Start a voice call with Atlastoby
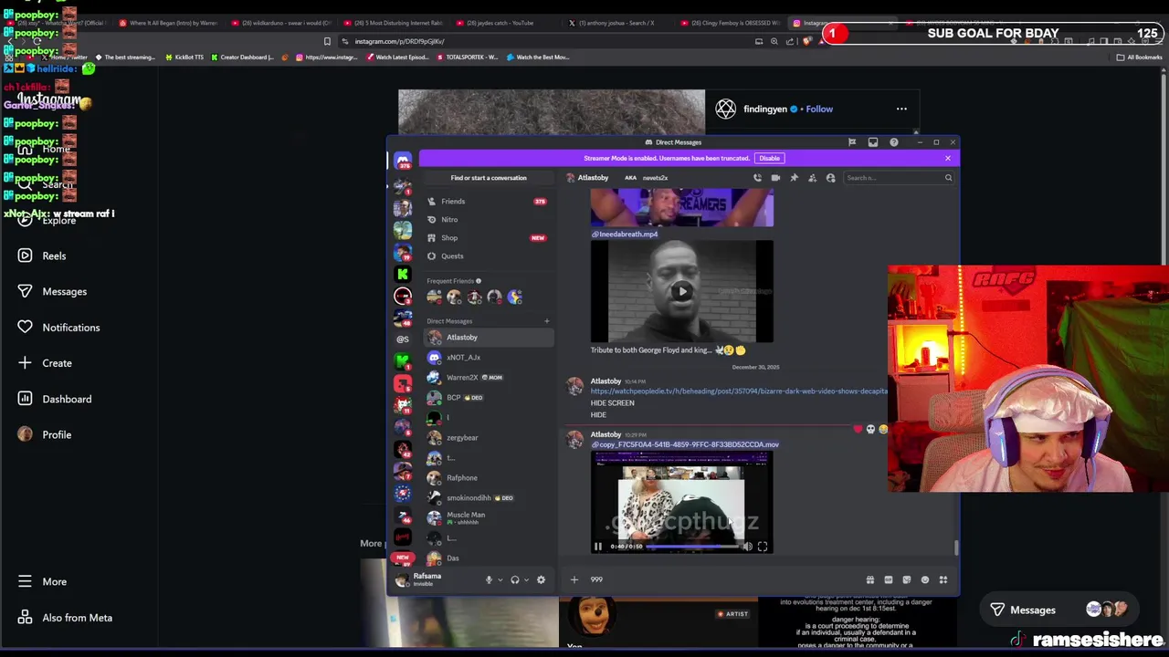 tap(757, 178)
